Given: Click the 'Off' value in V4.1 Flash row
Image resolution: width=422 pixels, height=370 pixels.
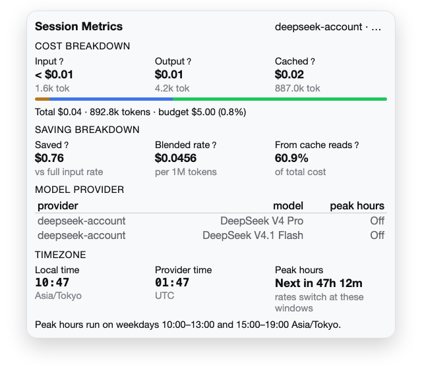Looking at the screenshot, I should coord(377,236).
